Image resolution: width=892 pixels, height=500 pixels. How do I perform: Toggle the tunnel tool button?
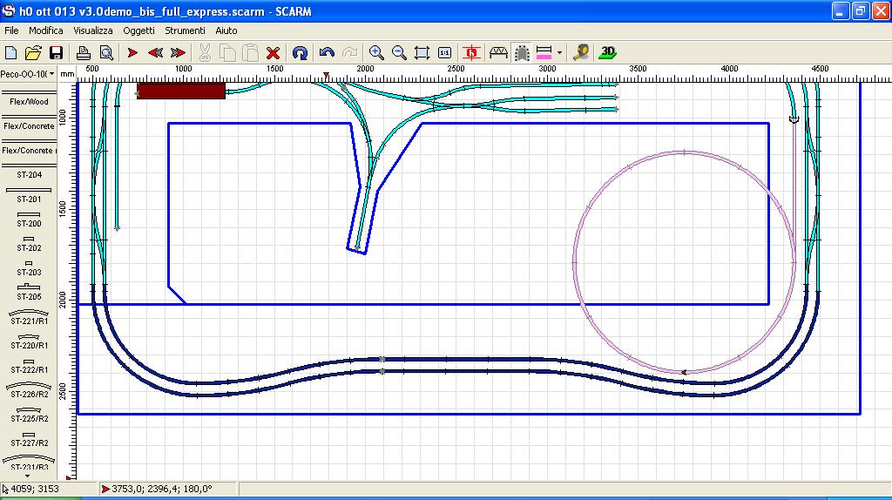pos(522,53)
